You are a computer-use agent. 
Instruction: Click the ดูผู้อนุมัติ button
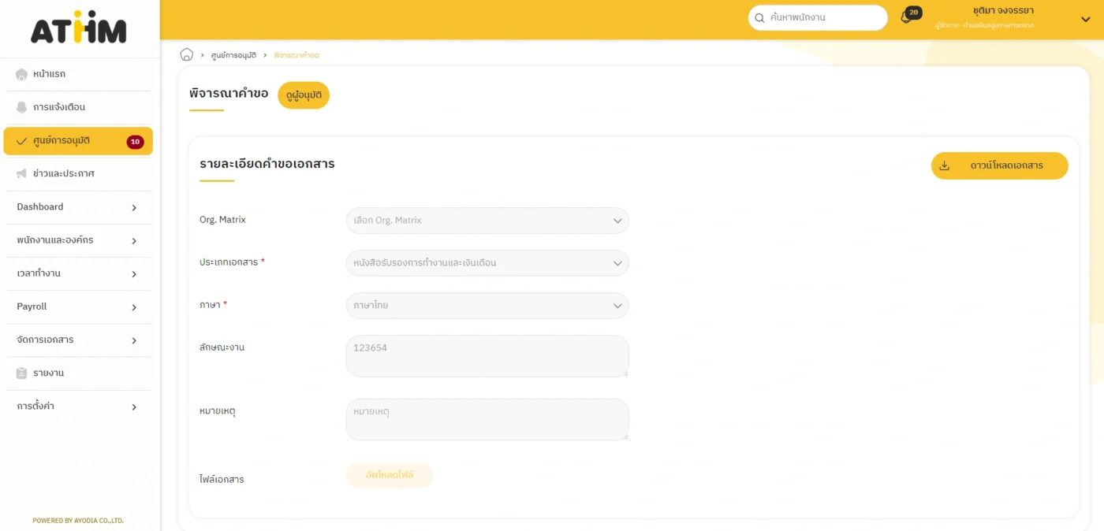pos(304,95)
